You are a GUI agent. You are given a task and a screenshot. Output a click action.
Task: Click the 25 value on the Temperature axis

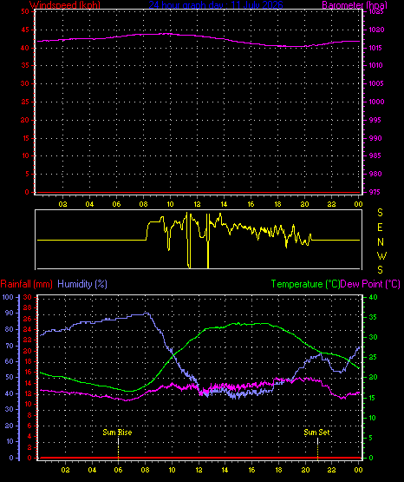coord(373,358)
